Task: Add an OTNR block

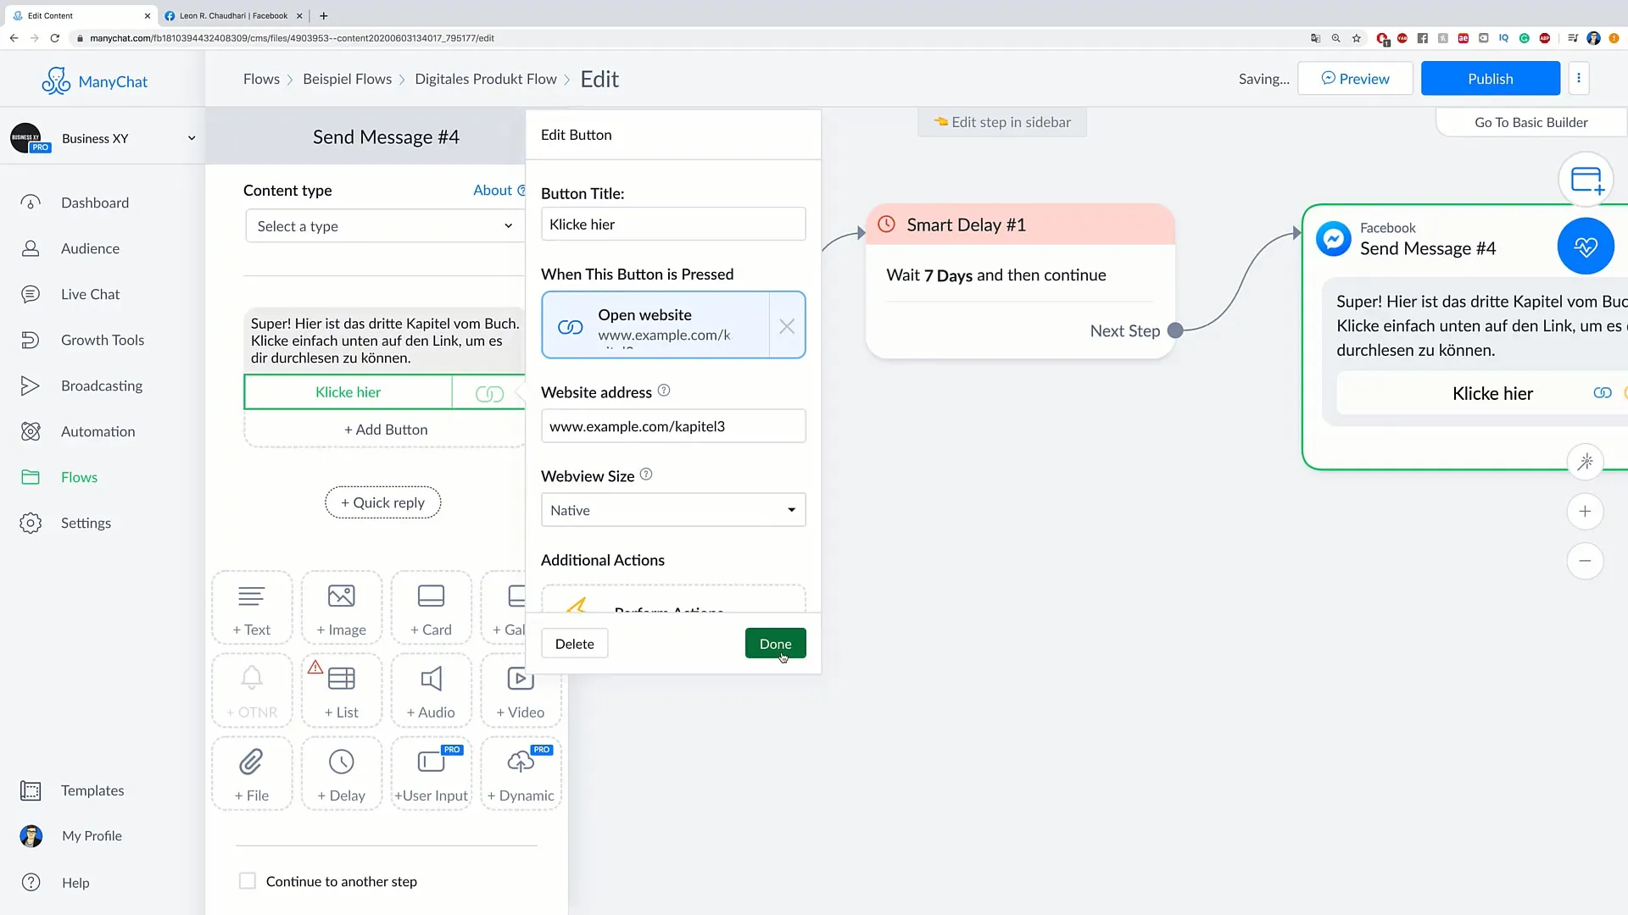Action: pos(252,690)
